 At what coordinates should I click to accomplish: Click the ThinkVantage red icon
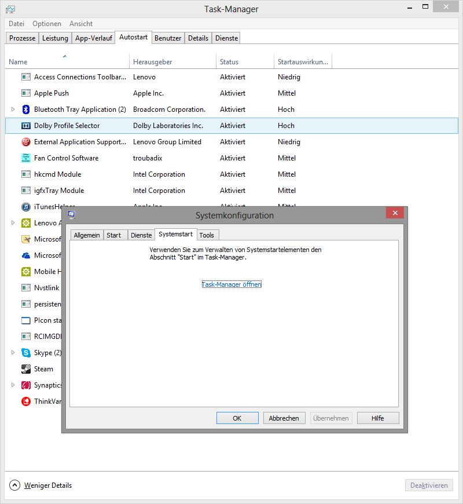coord(25,401)
